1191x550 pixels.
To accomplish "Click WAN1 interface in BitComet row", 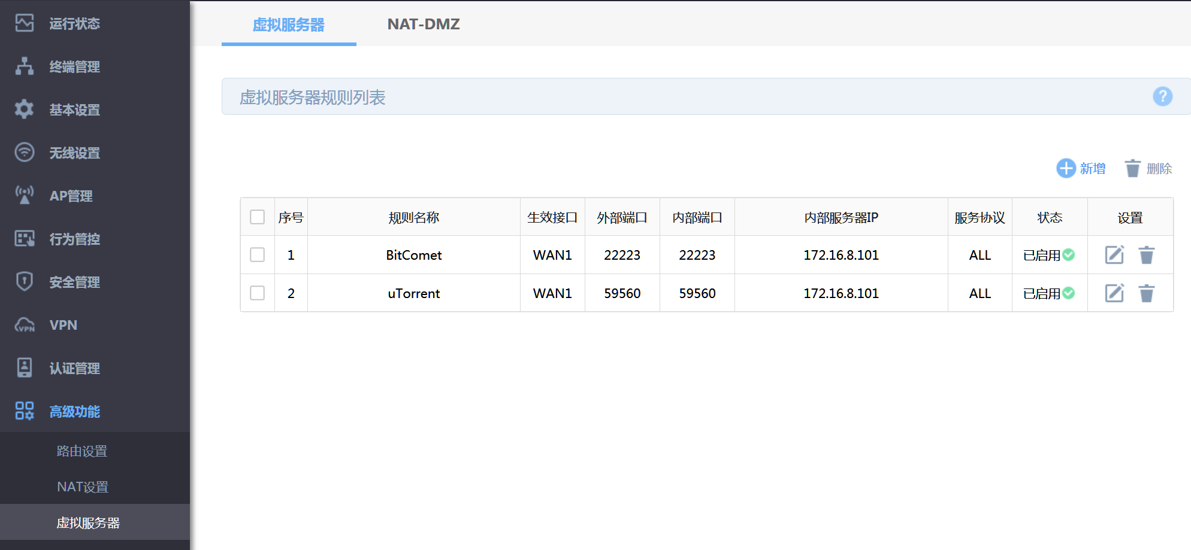I will pos(552,255).
